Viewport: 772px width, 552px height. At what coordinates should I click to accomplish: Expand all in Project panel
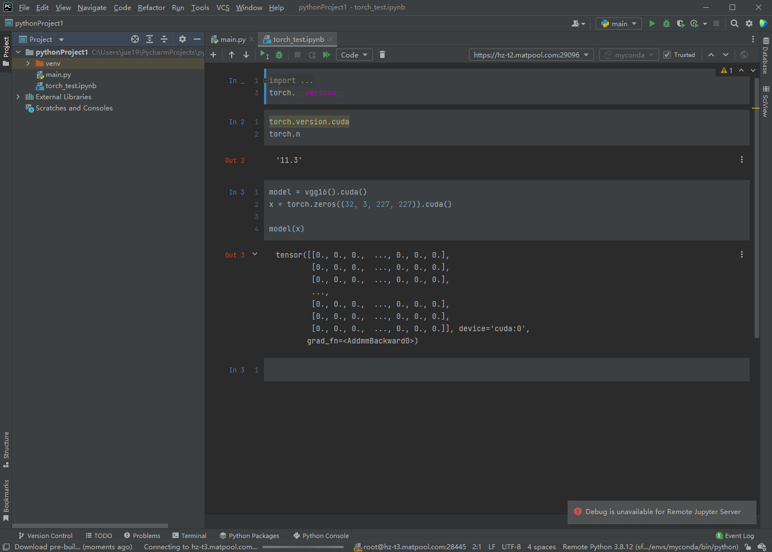point(150,39)
